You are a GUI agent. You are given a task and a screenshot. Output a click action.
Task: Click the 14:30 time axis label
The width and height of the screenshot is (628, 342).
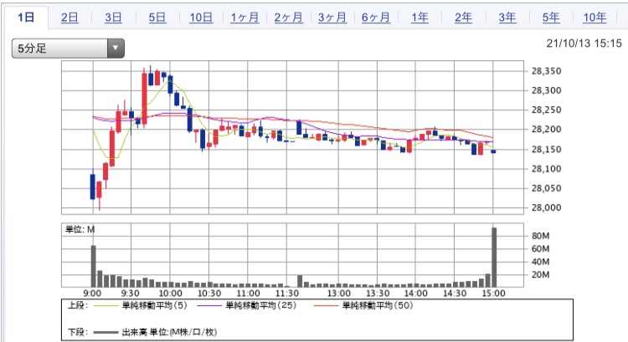click(x=455, y=294)
